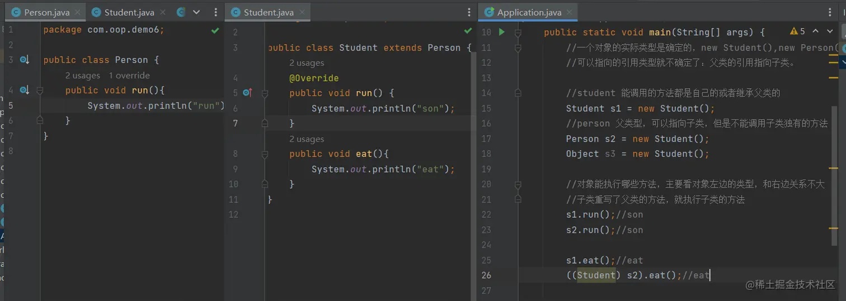
Task: Collapse Student eat() at its line 8 fold marker
Action: (265, 154)
